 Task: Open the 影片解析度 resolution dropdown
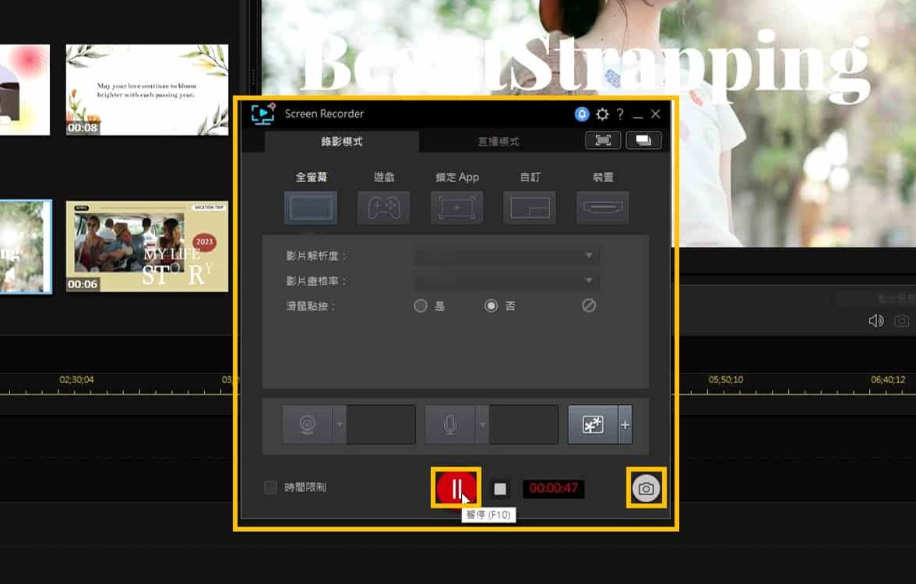587,256
